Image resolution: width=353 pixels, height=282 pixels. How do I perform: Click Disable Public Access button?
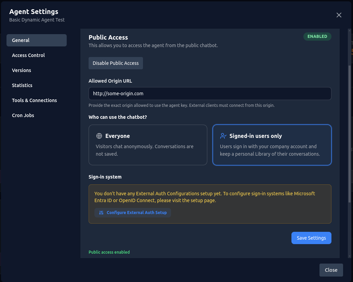click(x=116, y=63)
